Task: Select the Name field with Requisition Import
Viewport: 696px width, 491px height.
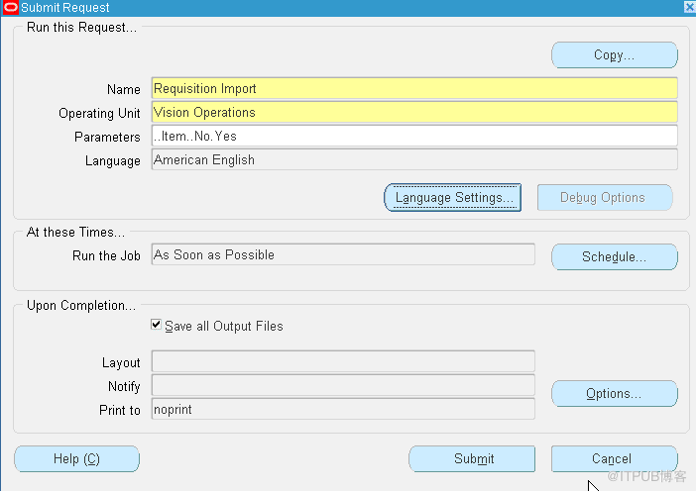Action: point(413,89)
